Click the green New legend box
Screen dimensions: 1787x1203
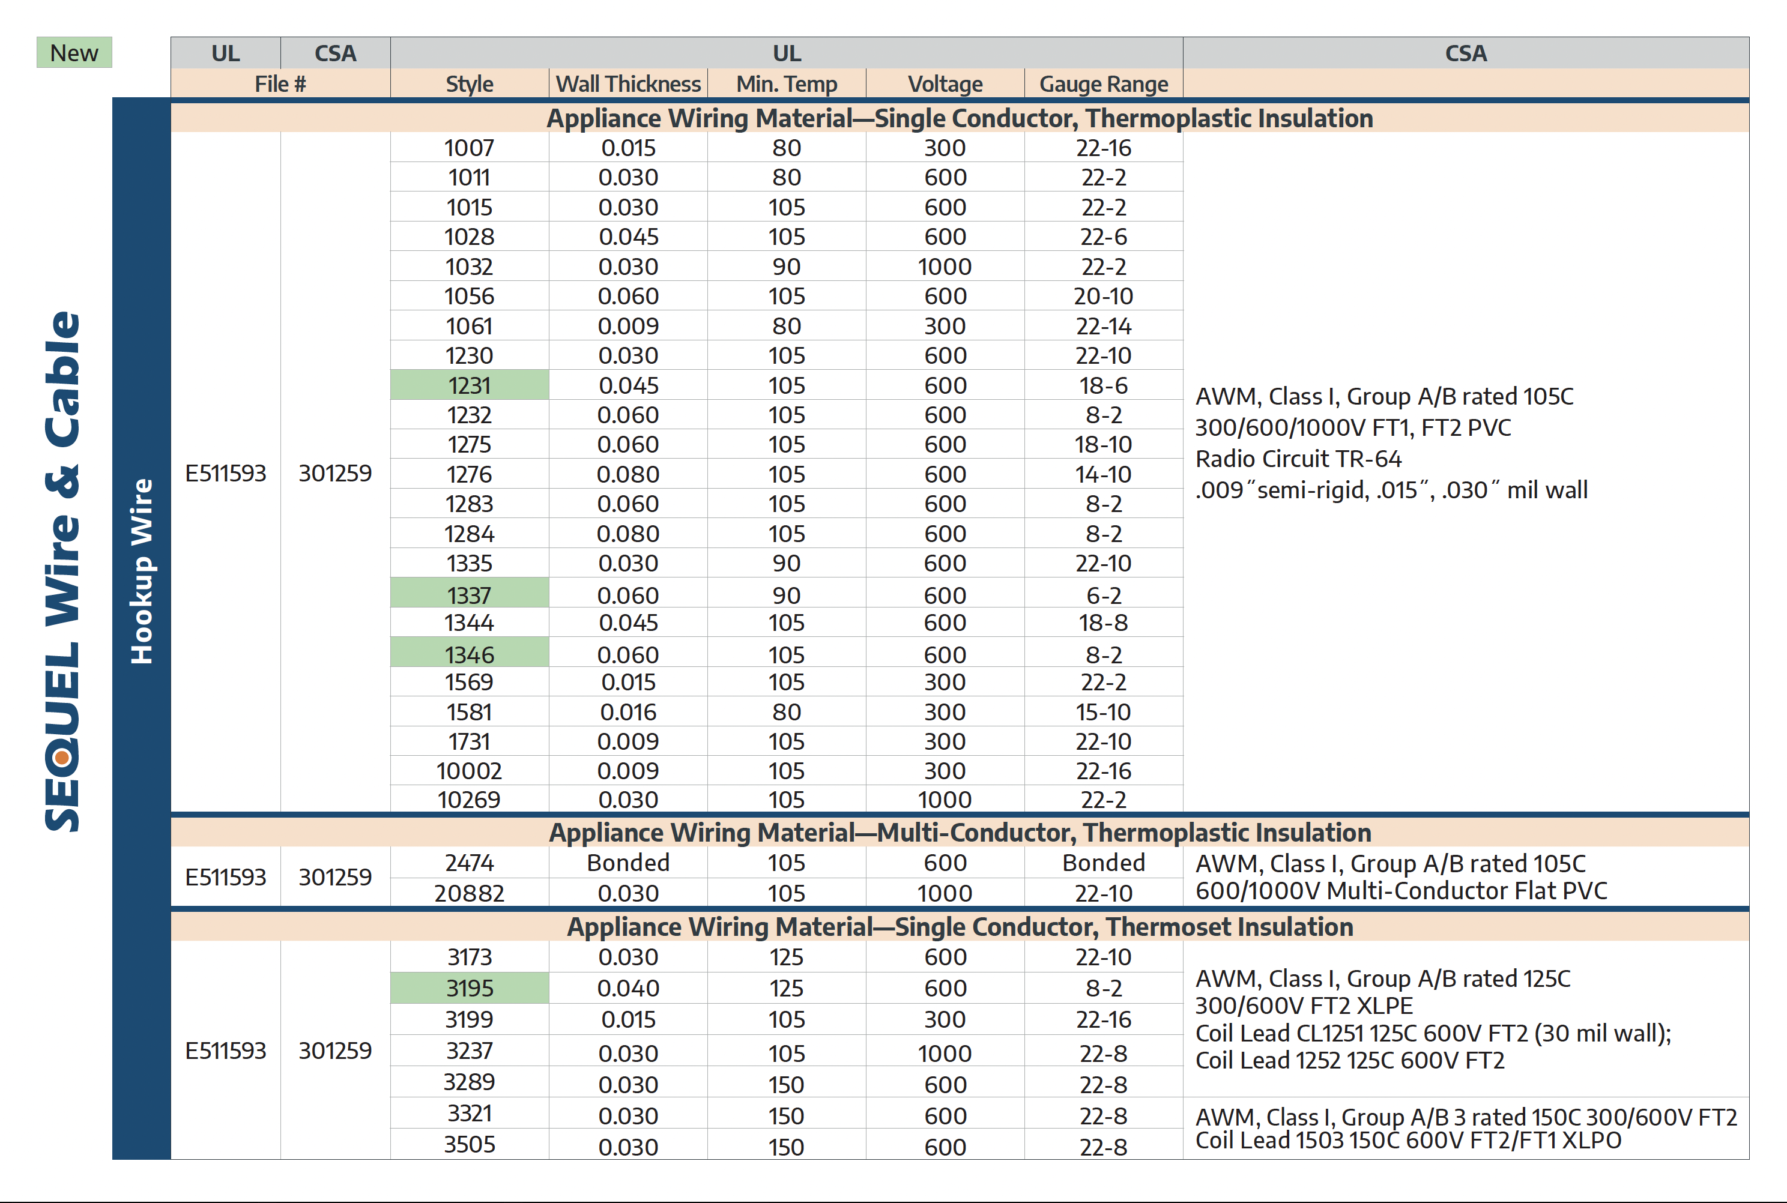tap(74, 53)
